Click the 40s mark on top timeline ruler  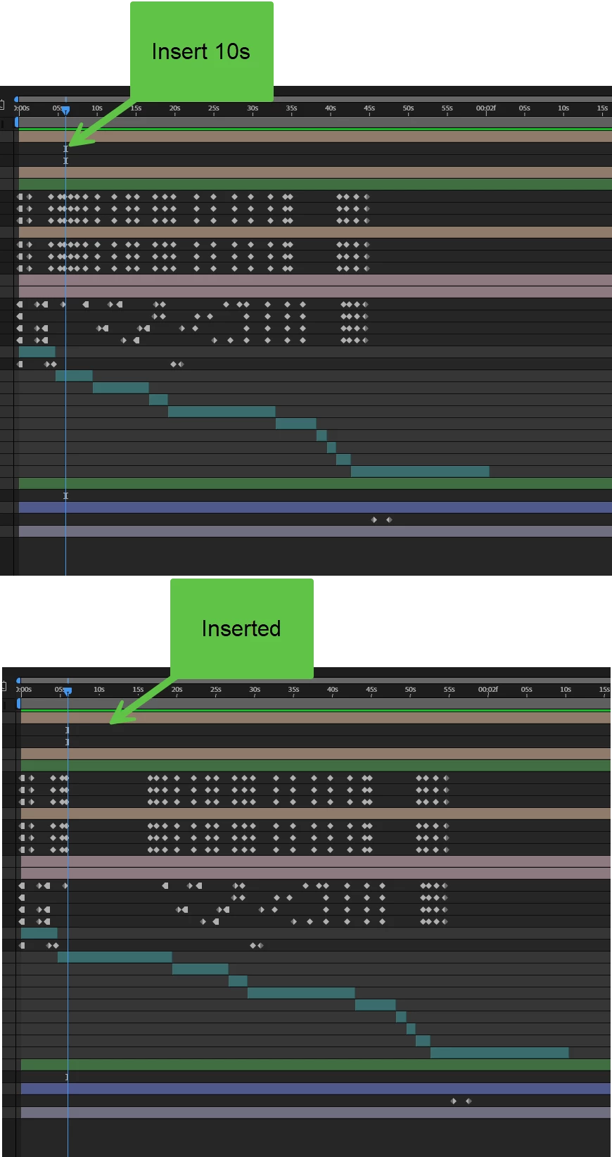click(330, 108)
